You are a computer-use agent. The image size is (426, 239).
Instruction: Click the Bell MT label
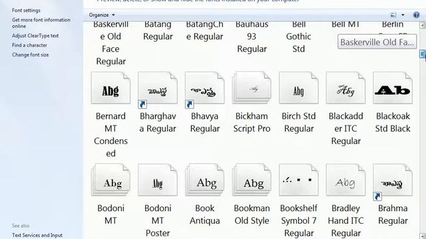point(345,25)
